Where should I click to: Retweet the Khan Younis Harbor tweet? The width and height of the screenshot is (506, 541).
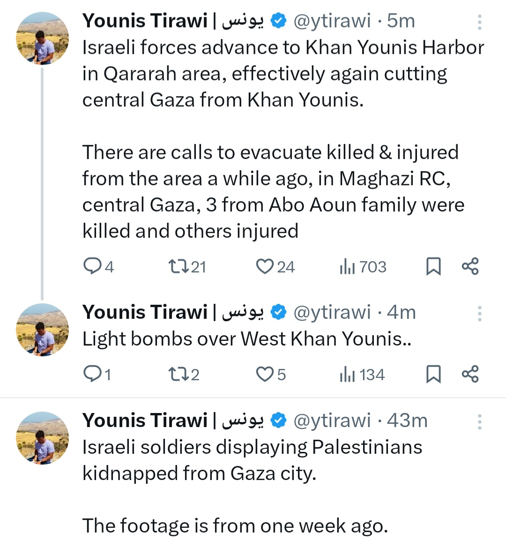click(x=179, y=266)
